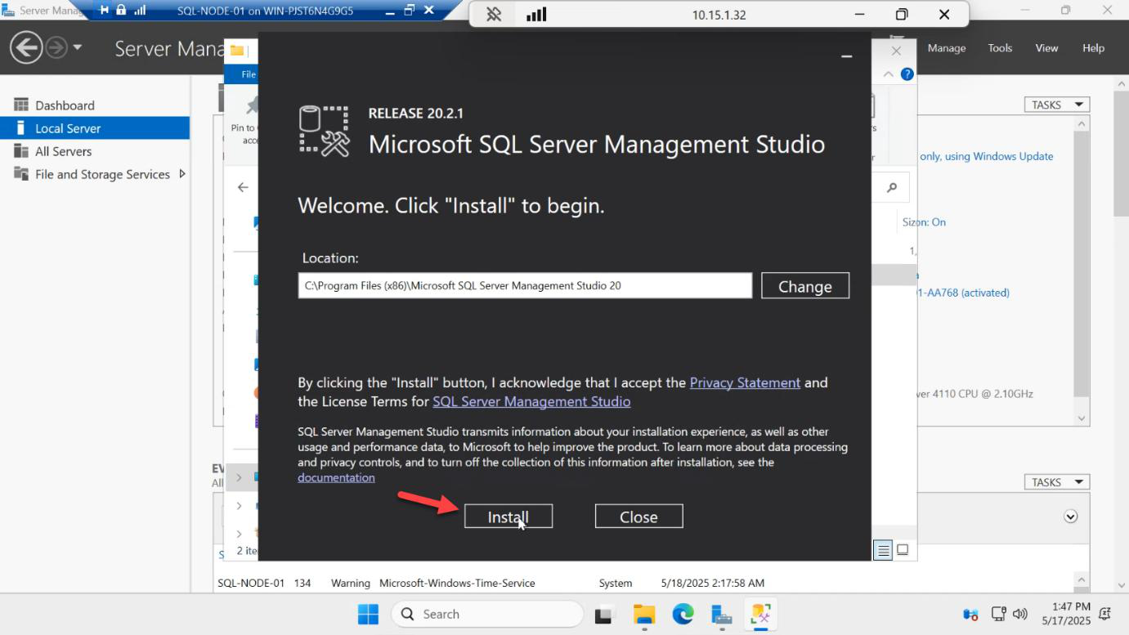Click File Explorer help question icon
The width and height of the screenshot is (1129, 635).
pyautogui.click(x=907, y=74)
